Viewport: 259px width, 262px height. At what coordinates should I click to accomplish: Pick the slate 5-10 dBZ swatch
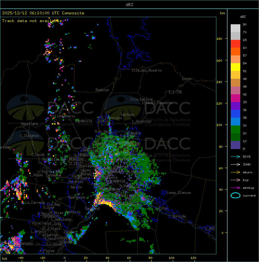tap(235, 145)
